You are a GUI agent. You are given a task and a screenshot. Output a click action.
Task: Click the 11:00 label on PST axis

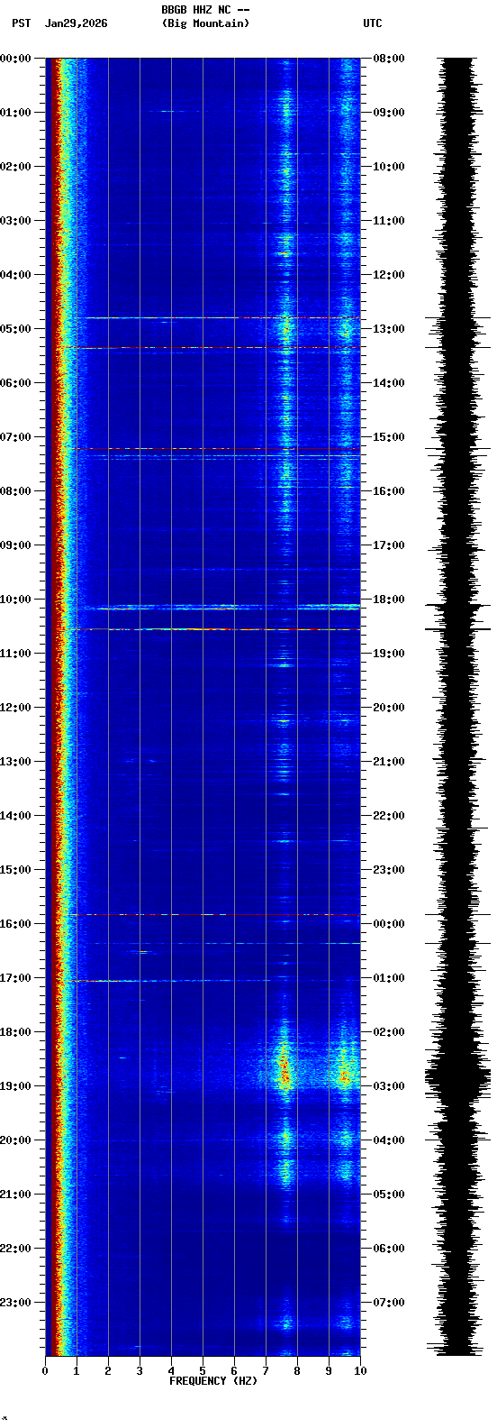coord(15,654)
